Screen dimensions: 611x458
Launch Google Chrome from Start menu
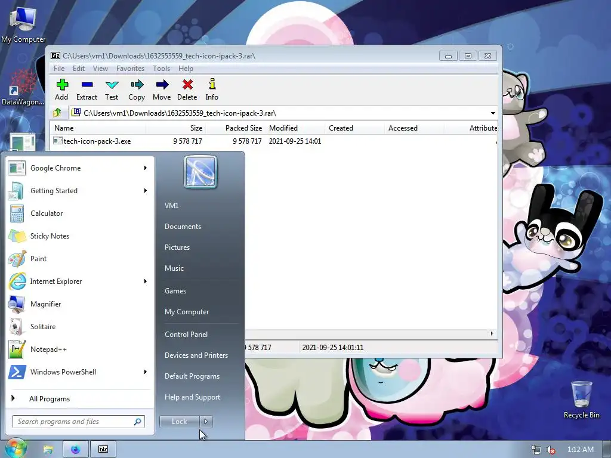81,168
